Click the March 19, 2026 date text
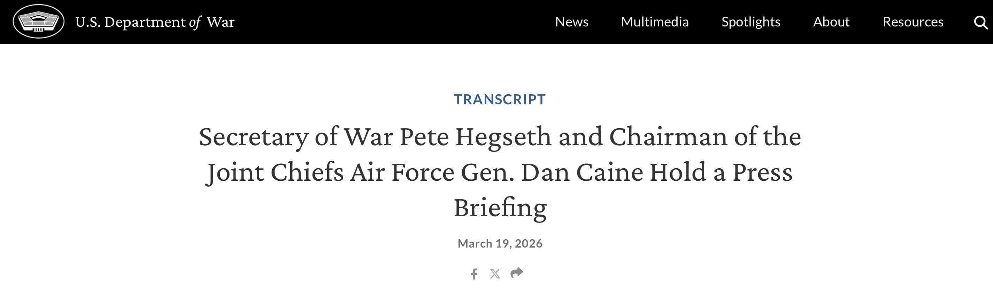993x299 pixels. (500, 243)
